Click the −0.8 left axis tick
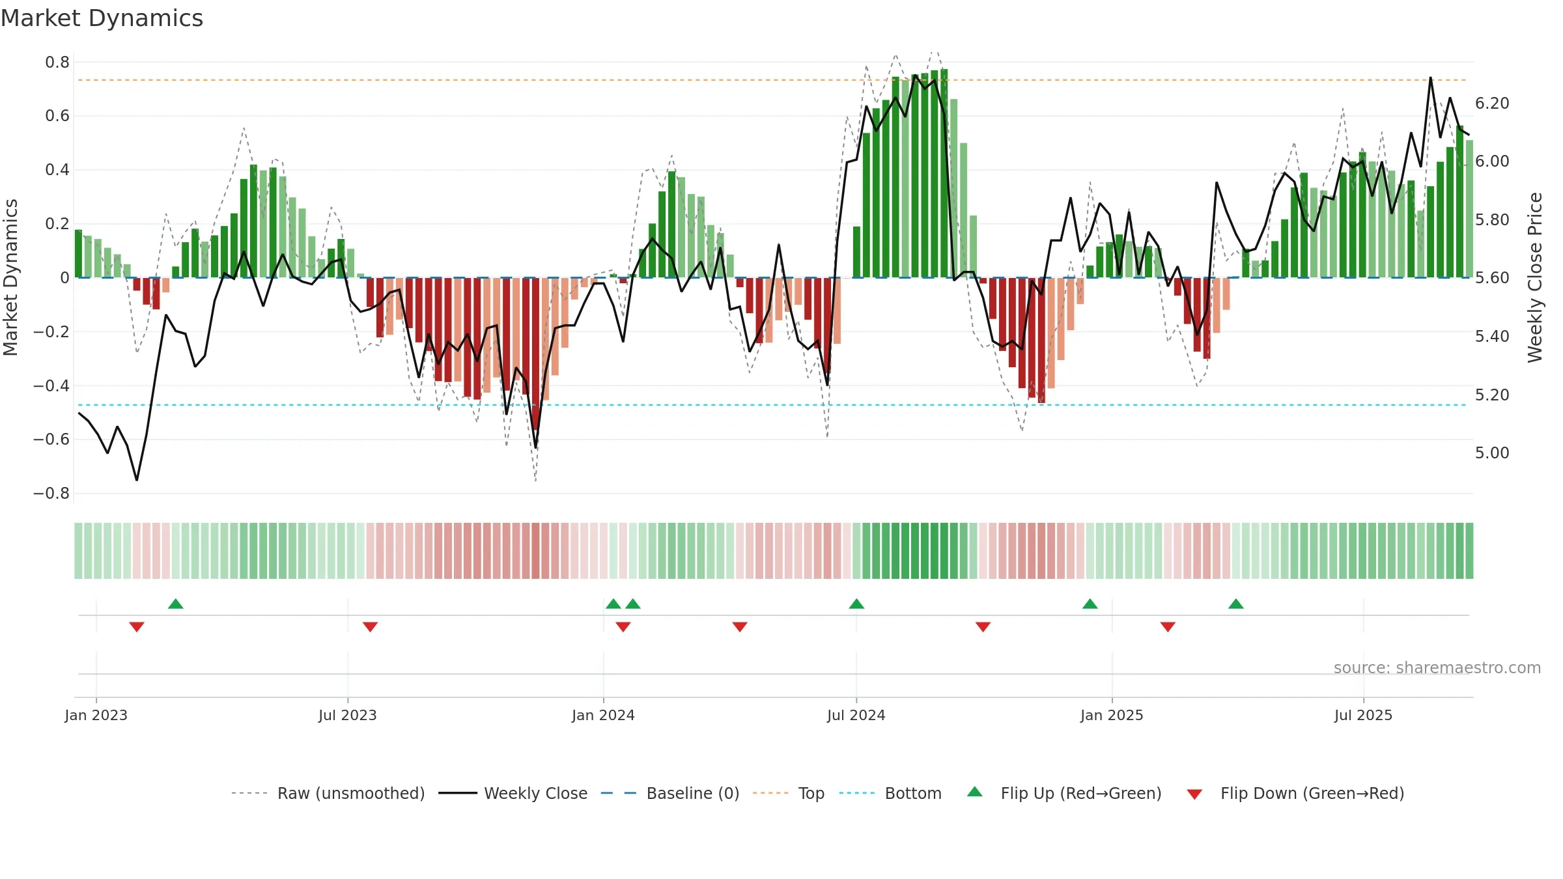 pyautogui.click(x=51, y=493)
